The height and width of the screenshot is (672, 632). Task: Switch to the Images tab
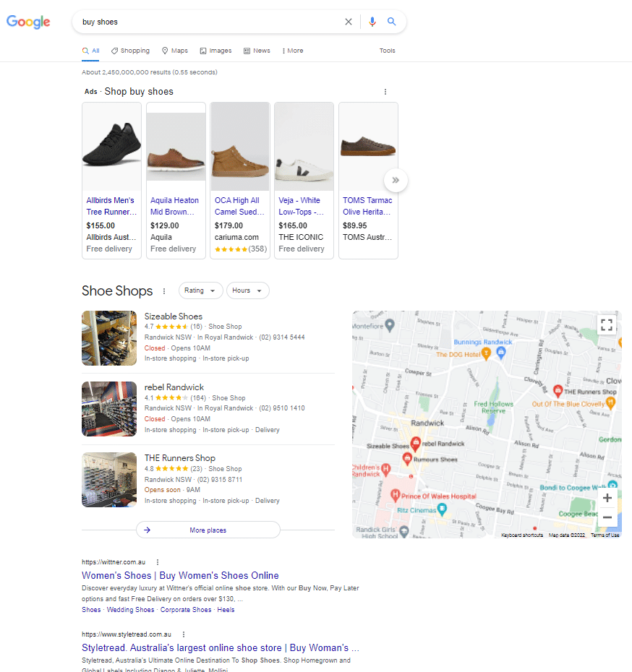pyautogui.click(x=215, y=51)
